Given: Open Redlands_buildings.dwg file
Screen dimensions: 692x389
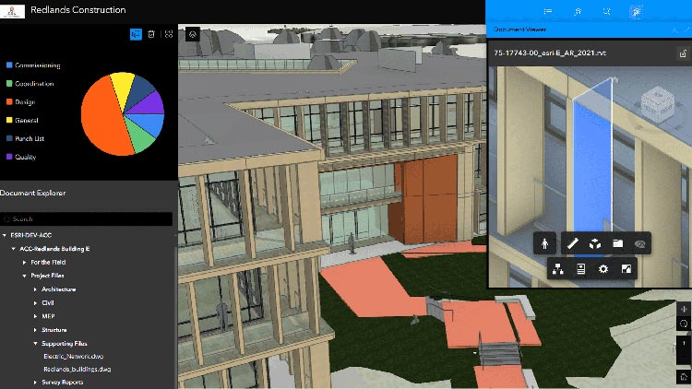Looking at the screenshot, I should (x=78, y=369).
